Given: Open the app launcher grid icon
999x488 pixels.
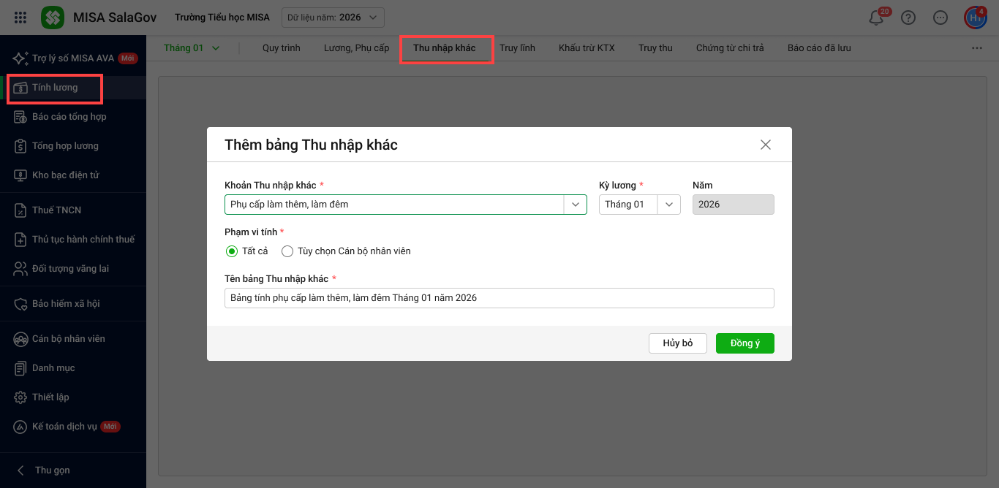Looking at the screenshot, I should (x=20, y=18).
